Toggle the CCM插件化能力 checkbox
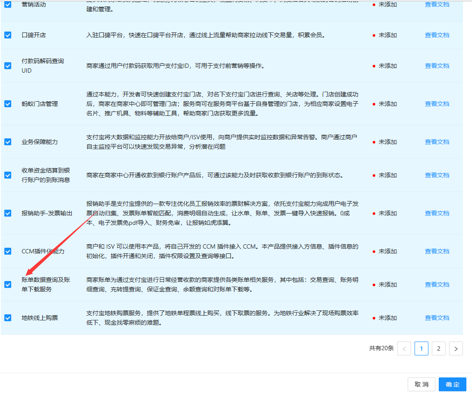The image size is (472, 393). [x=8, y=251]
